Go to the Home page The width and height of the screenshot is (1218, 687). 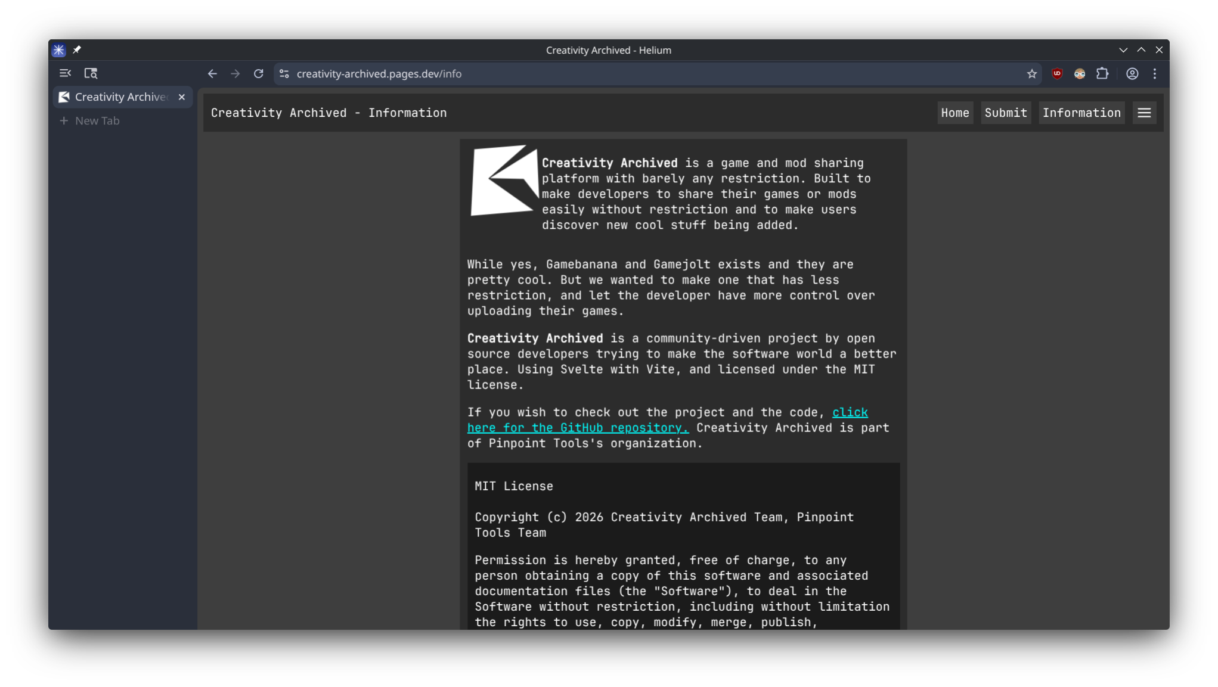tap(954, 113)
